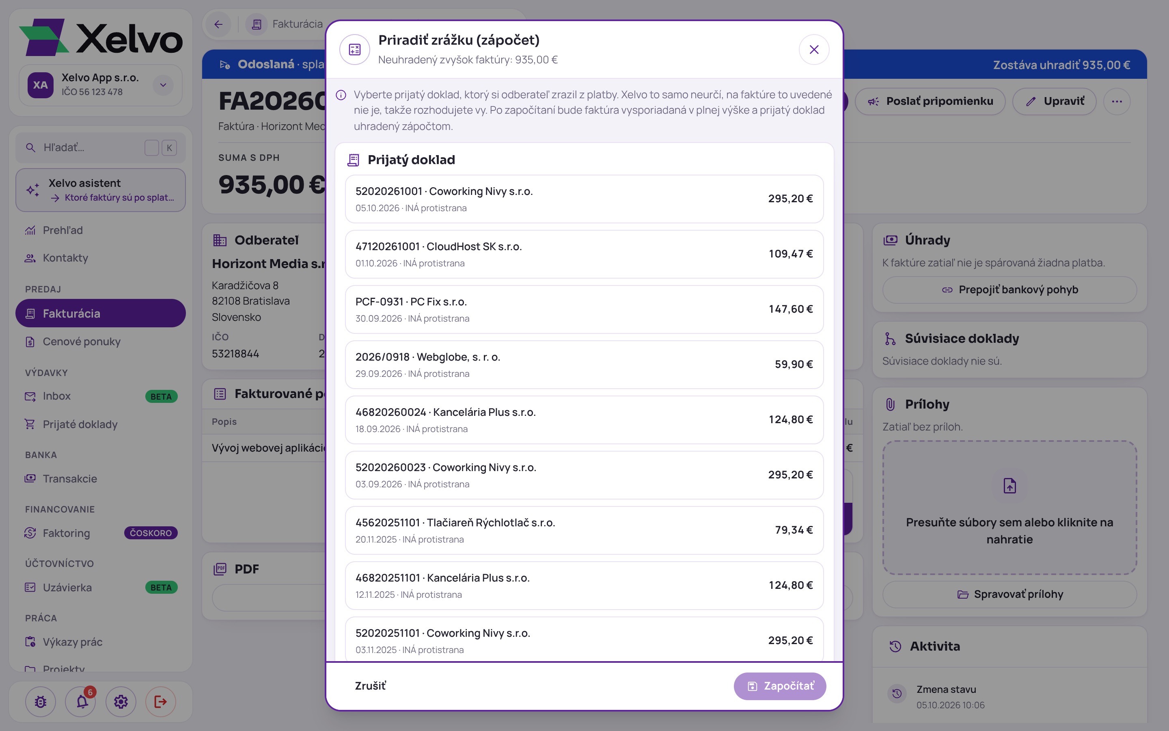1169x731 pixels.
Task: Click the calculator icon in dialog header
Action: pyautogui.click(x=355, y=49)
